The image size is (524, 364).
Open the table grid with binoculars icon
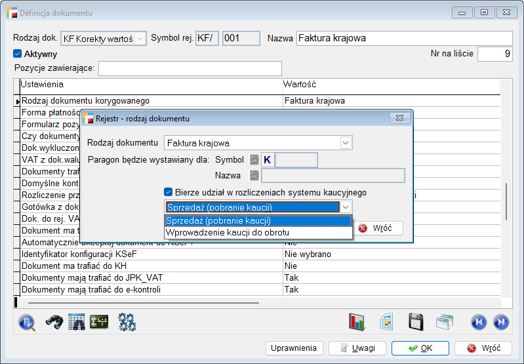tap(77, 322)
